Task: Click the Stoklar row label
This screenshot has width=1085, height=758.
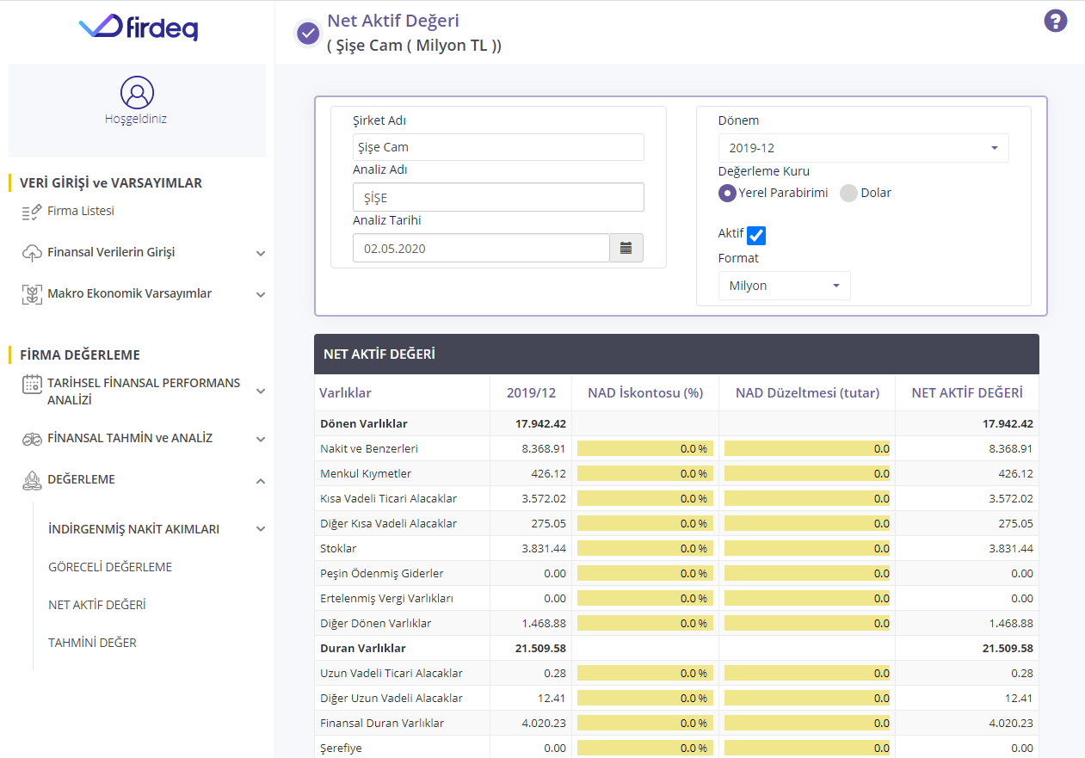Action: (338, 548)
